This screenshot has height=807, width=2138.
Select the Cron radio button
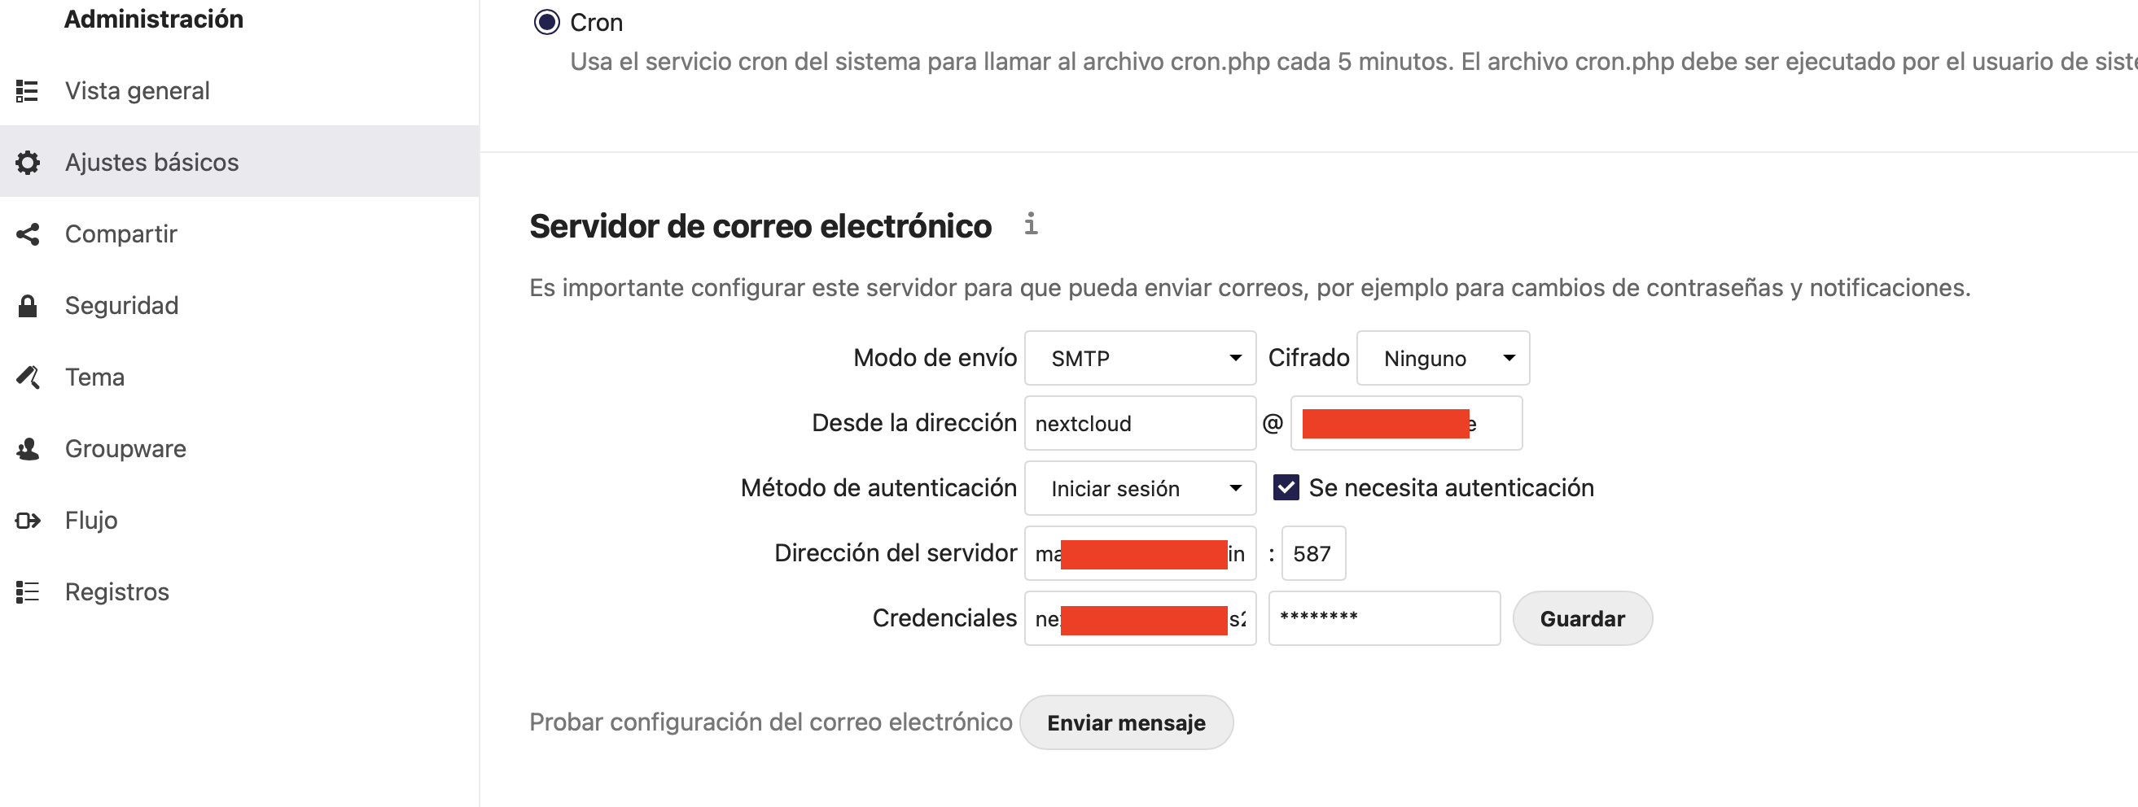tap(546, 23)
